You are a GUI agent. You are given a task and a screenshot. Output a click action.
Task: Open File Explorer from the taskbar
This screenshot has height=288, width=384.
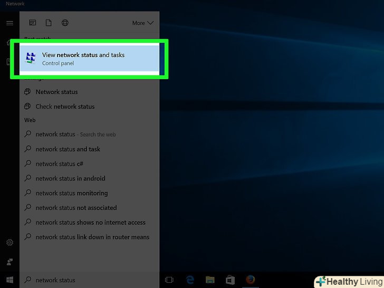click(x=210, y=280)
